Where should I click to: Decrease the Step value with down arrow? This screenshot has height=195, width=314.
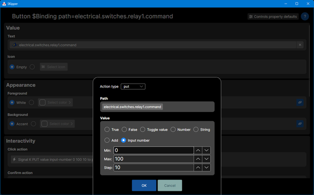point(206,168)
